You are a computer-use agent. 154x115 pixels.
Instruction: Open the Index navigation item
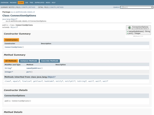click(48, 3)
